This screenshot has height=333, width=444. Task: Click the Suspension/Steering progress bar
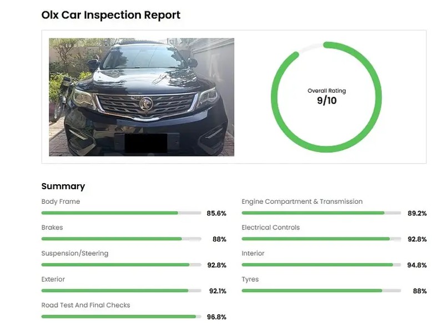[x=121, y=265]
